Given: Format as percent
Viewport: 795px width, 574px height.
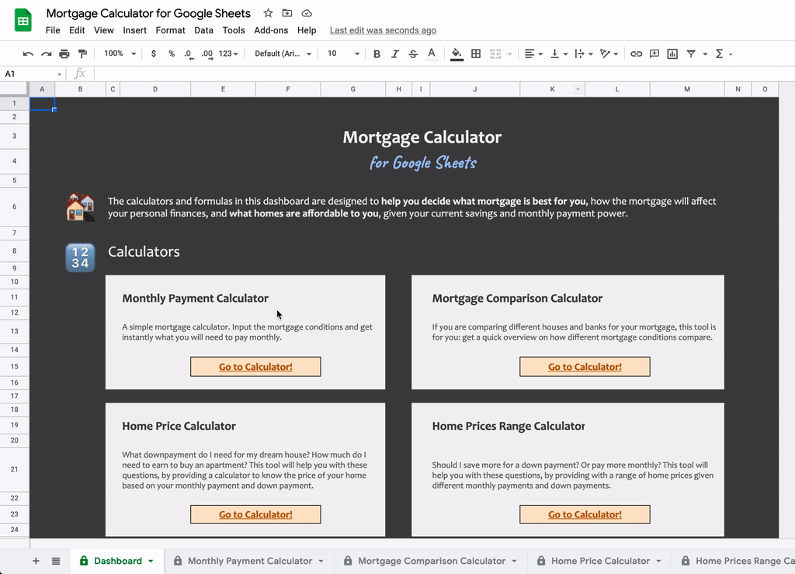Looking at the screenshot, I should coord(172,54).
